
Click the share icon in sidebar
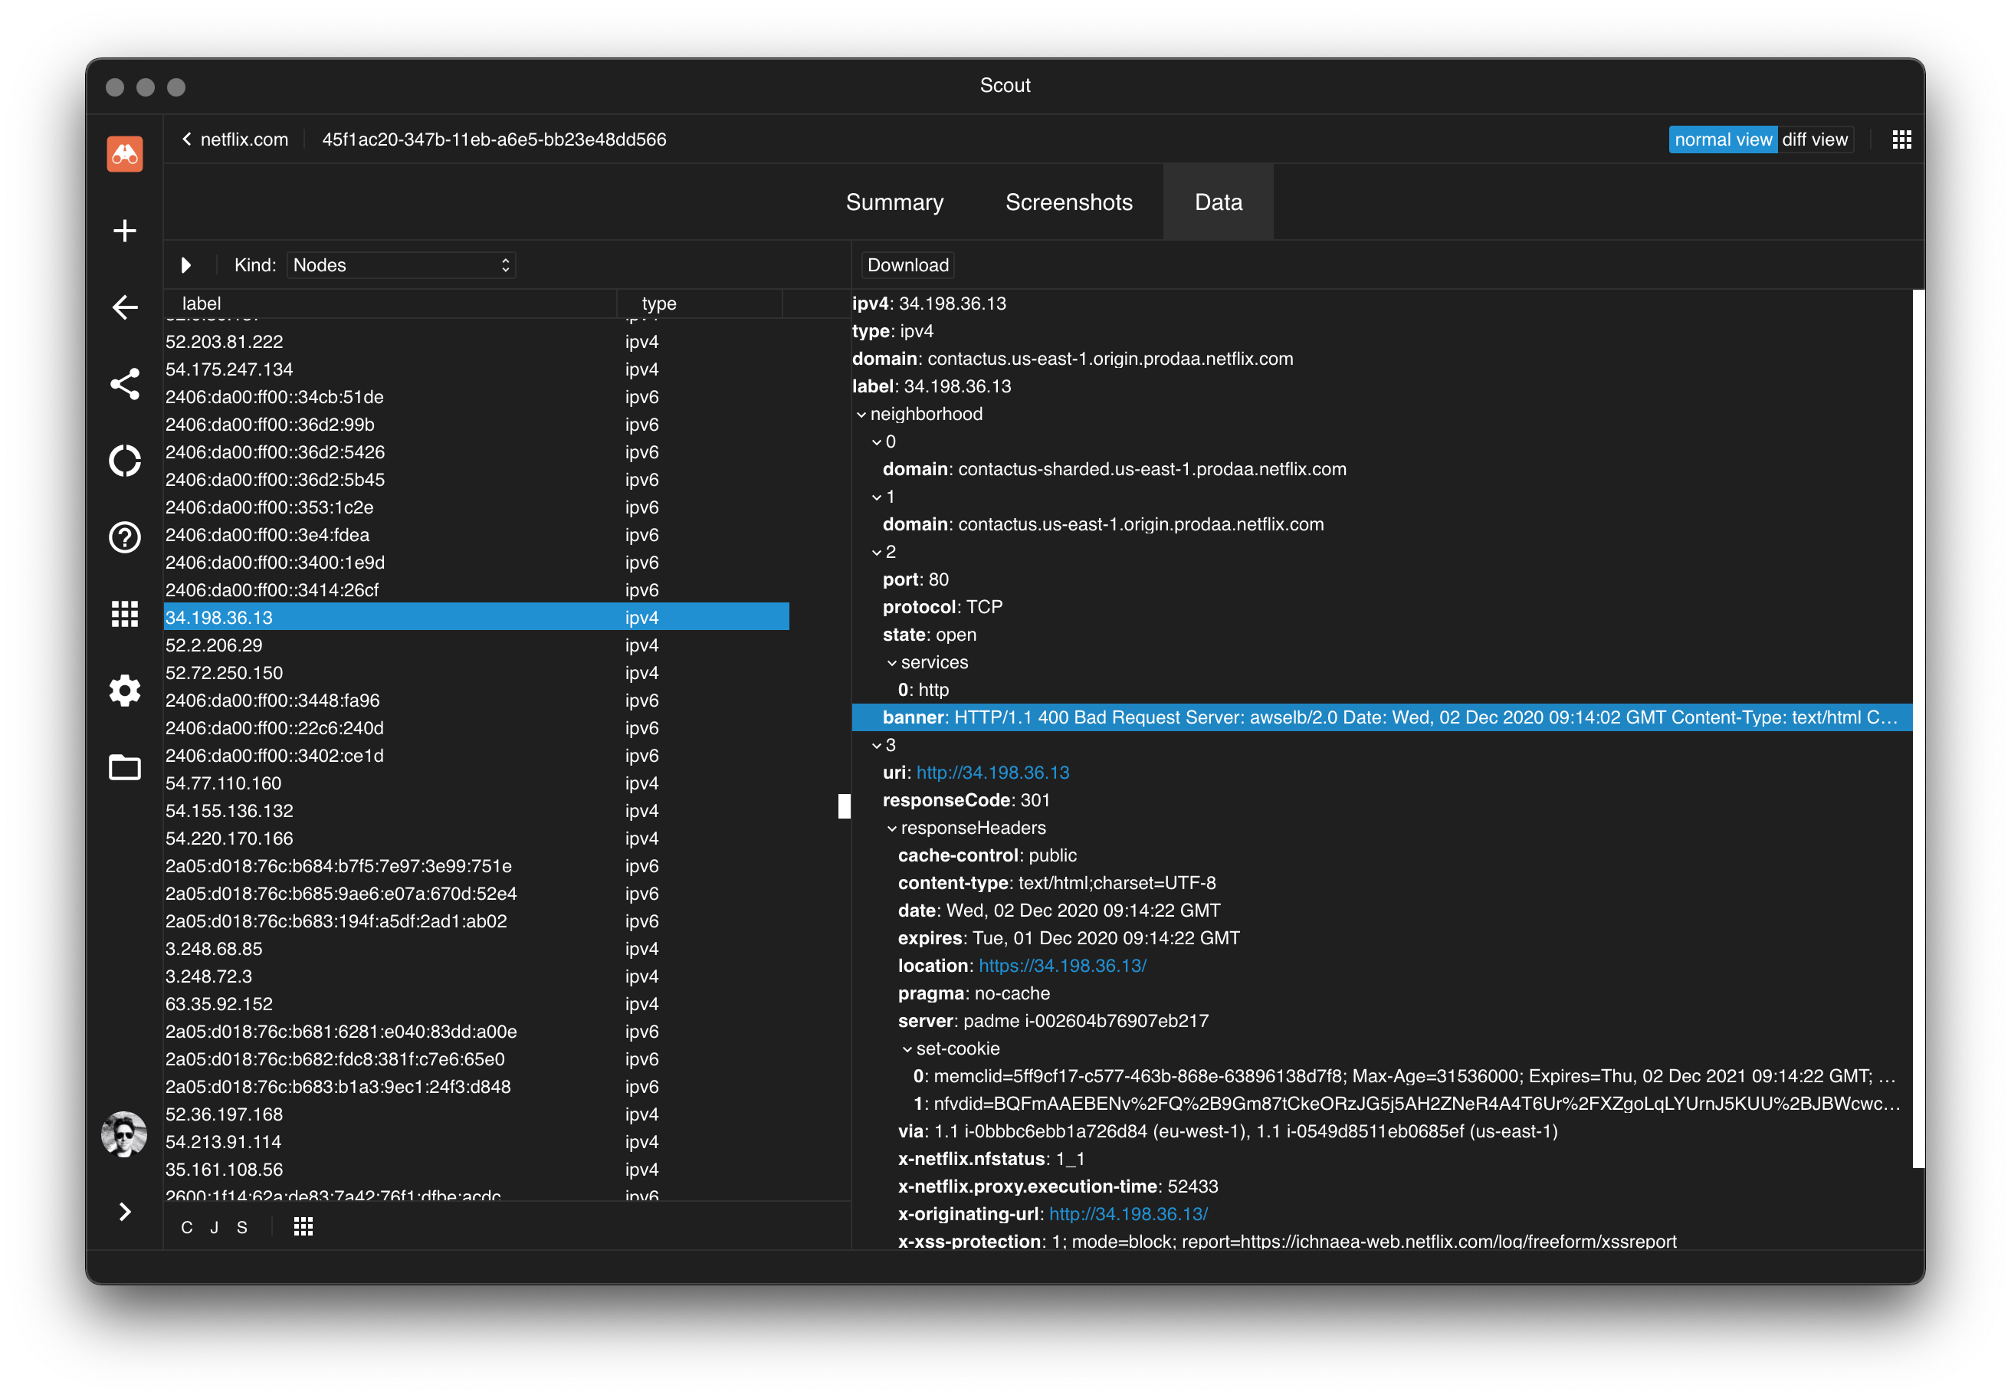[x=124, y=384]
